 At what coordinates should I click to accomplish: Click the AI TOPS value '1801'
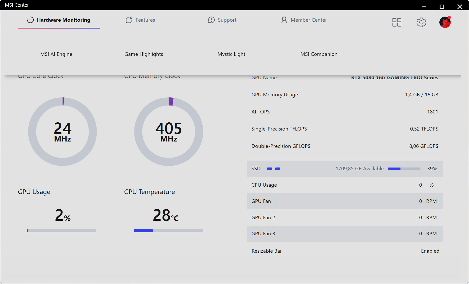tap(432, 112)
